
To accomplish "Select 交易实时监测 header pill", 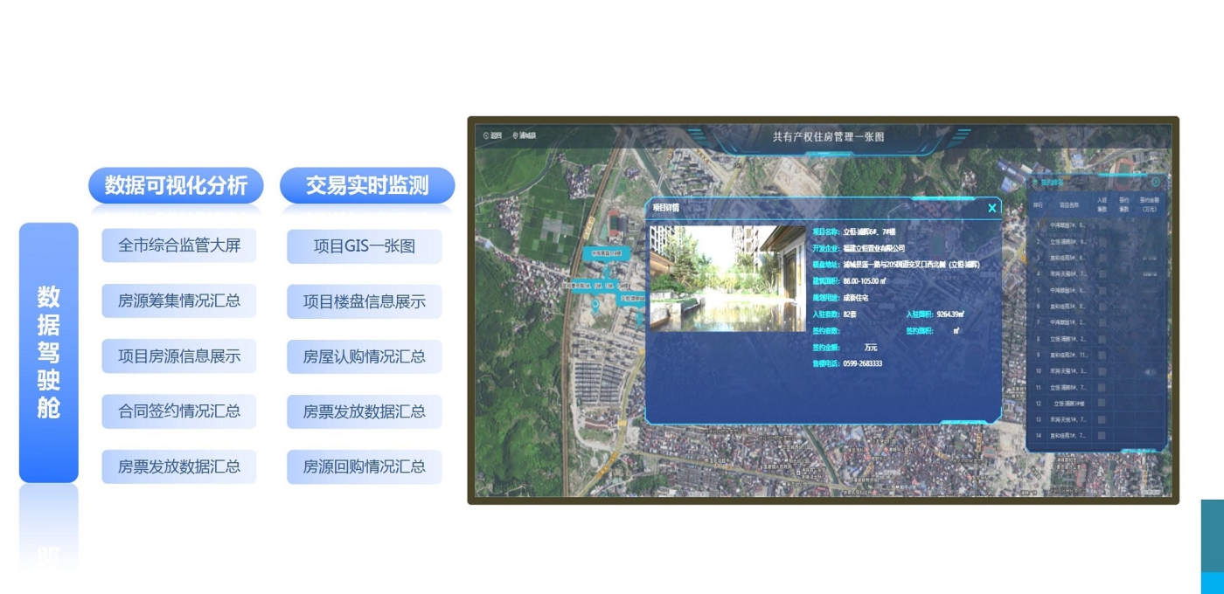I will point(367,186).
